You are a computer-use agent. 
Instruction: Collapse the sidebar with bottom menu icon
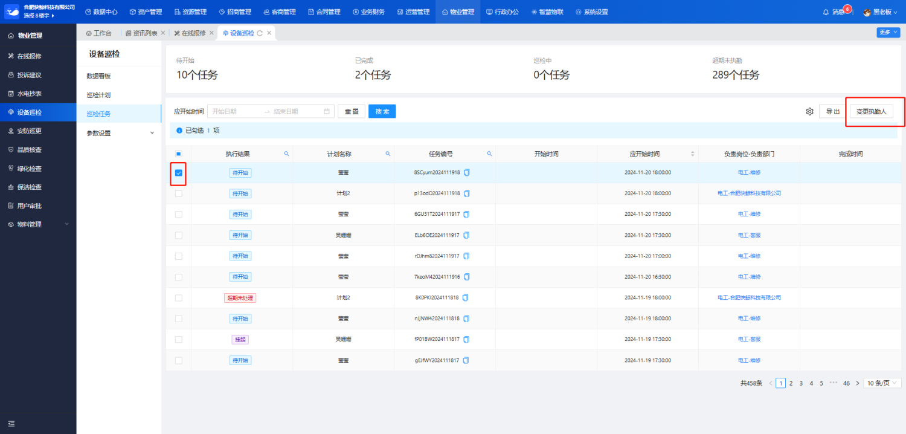click(11, 424)
